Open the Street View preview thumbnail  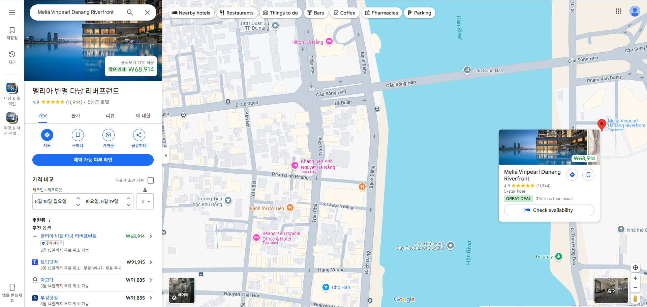click(x=611, y=290)
